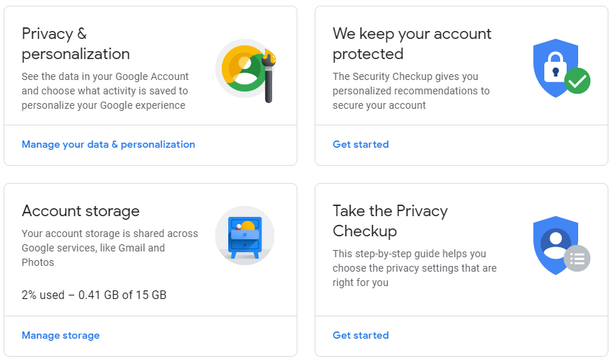The width and height of the screenshot is (612, 361).
Task: Click the description about shared account storage
Action: click(x=109, y=248)
